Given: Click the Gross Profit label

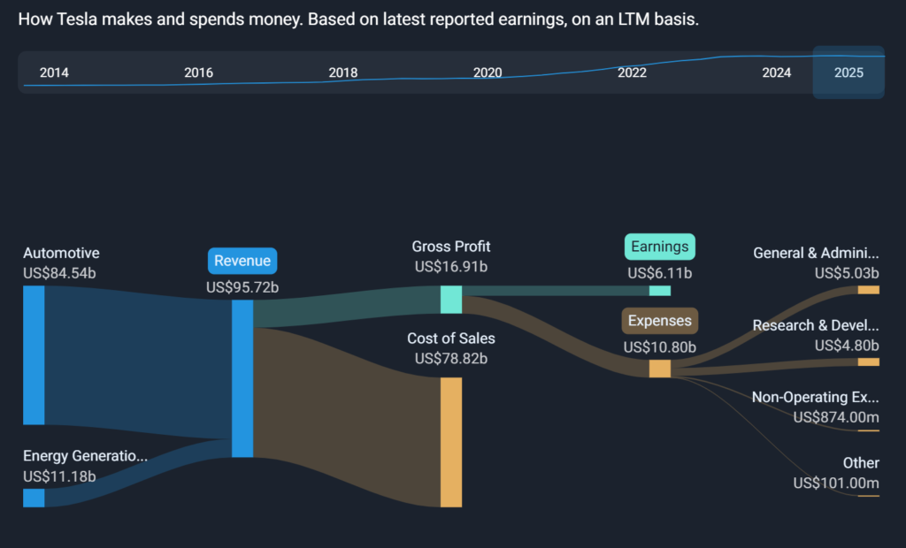Looking at the screenshot, I should click(x=450, y=247).
